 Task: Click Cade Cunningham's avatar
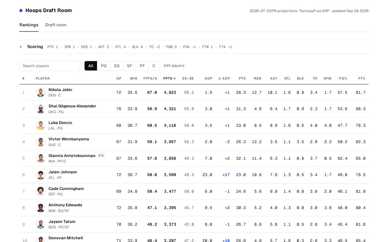(x=41, y=191)
